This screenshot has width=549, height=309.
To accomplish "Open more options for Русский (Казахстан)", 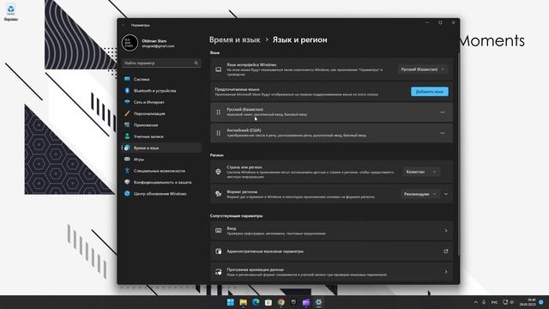I will 443,112.
